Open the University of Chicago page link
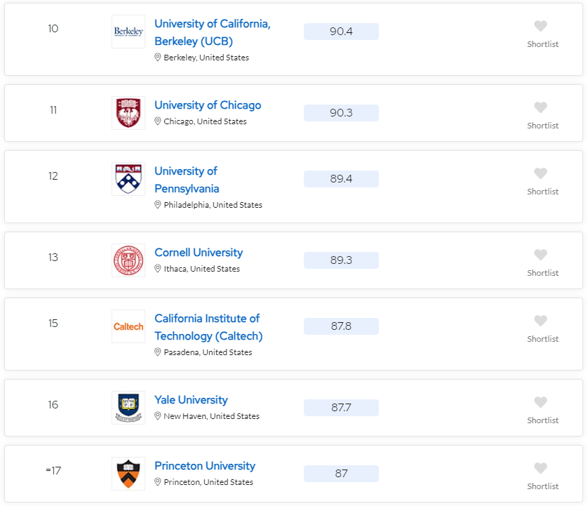Image resolution: width=588 pixels, height=506 pixels. click(x=208, y=105)
